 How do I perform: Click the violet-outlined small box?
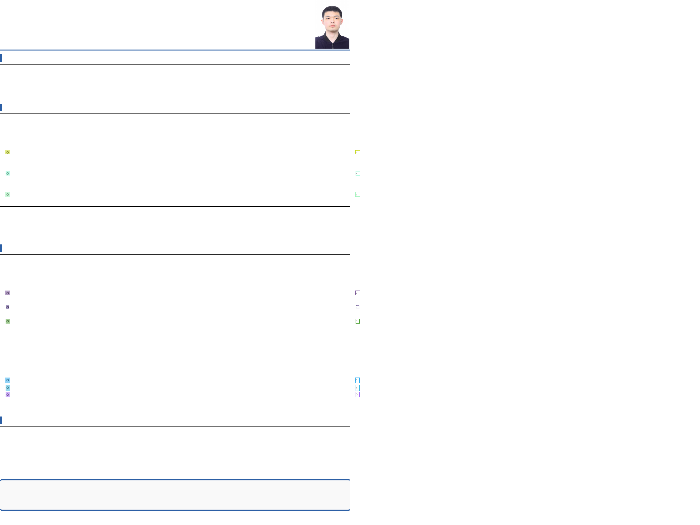(357, 395)
